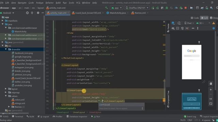The image size is (218, 122).
Task: Collapse the java folder
Action: tap(2, 24)
